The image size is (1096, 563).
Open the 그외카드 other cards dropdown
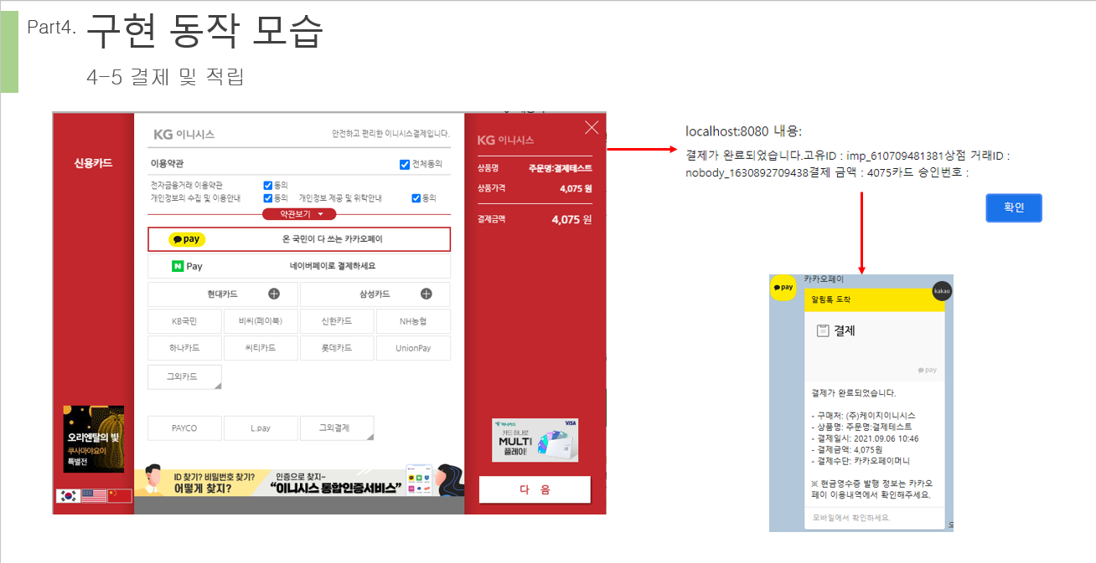184,376
